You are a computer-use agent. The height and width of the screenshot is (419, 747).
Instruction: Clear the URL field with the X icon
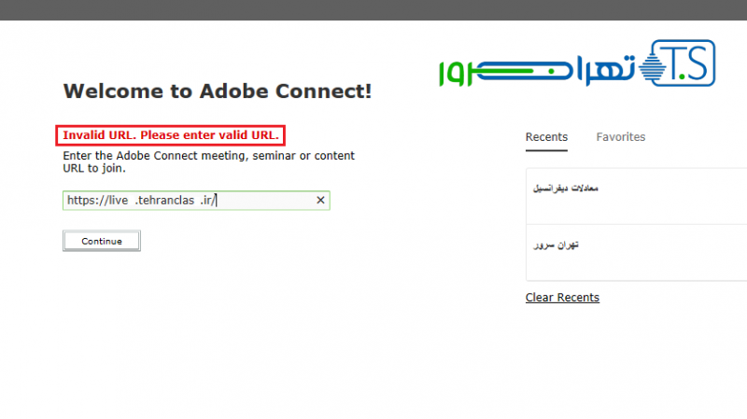[320, 200]
